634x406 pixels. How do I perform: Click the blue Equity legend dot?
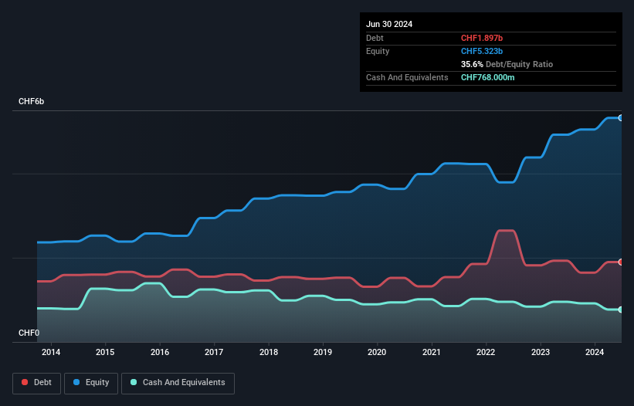(x=76, y=382)
